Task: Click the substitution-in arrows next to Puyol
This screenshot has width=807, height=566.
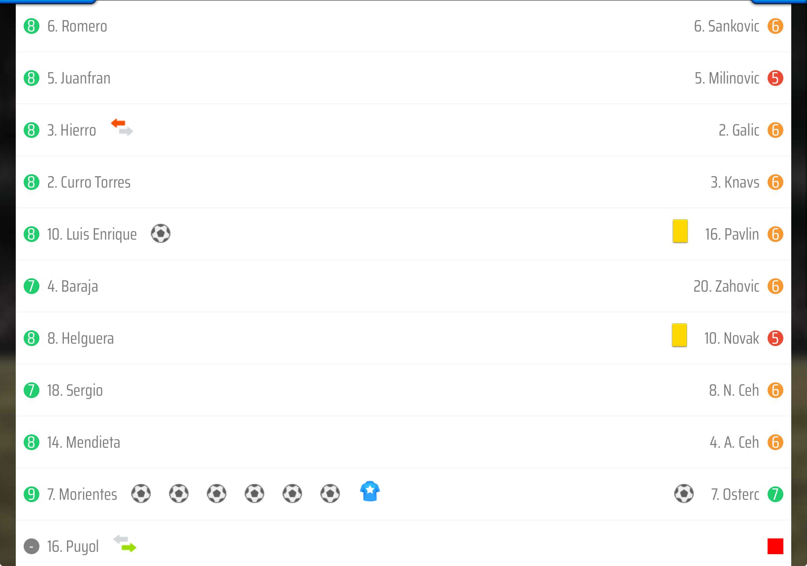Action: 125,544
